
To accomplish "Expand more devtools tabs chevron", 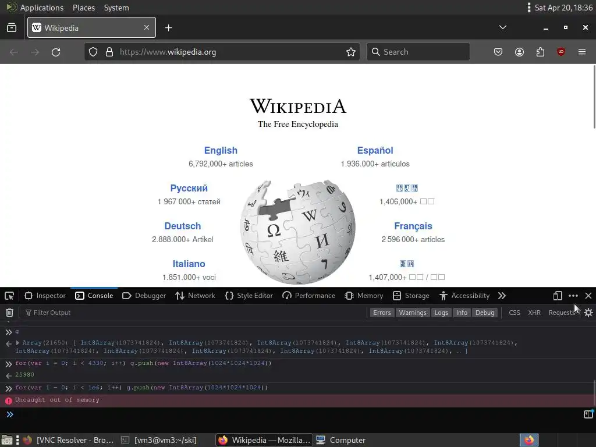I will point(502,296).
